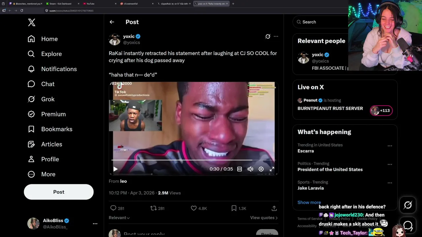
Task: Click the white Post button
Action: click(59, 192)
